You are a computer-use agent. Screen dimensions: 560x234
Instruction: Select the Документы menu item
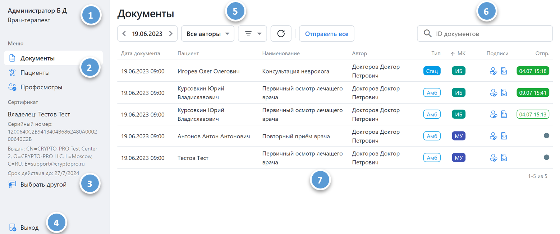(x=37, y=58)
